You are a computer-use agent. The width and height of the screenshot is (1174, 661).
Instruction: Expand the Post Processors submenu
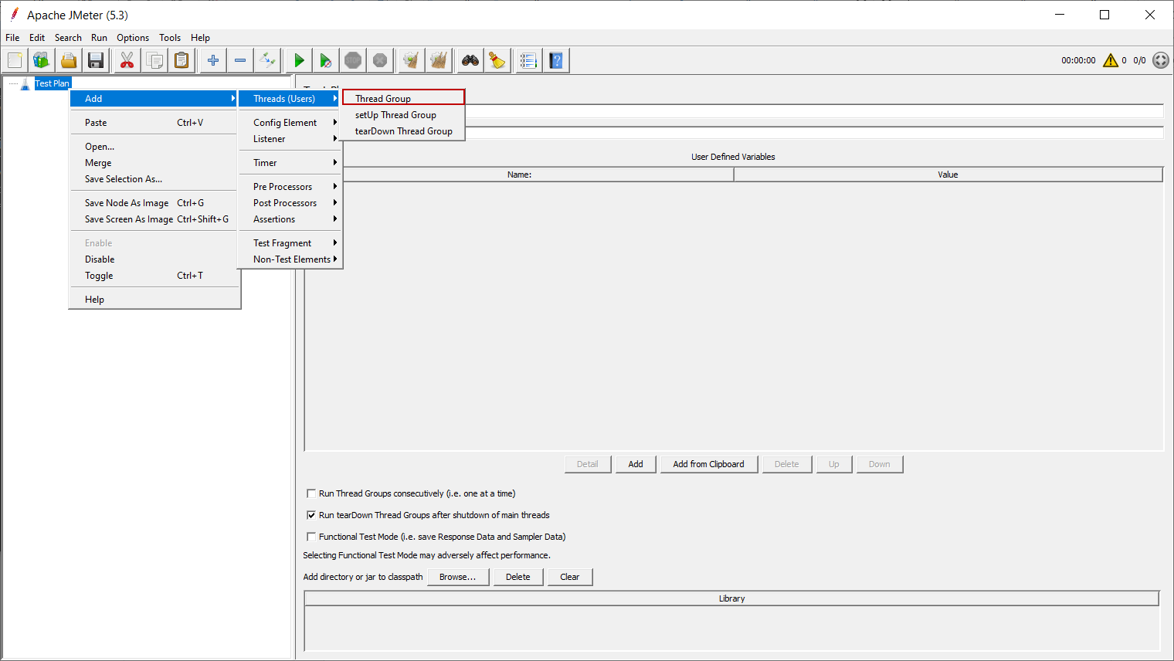[290, 203]
